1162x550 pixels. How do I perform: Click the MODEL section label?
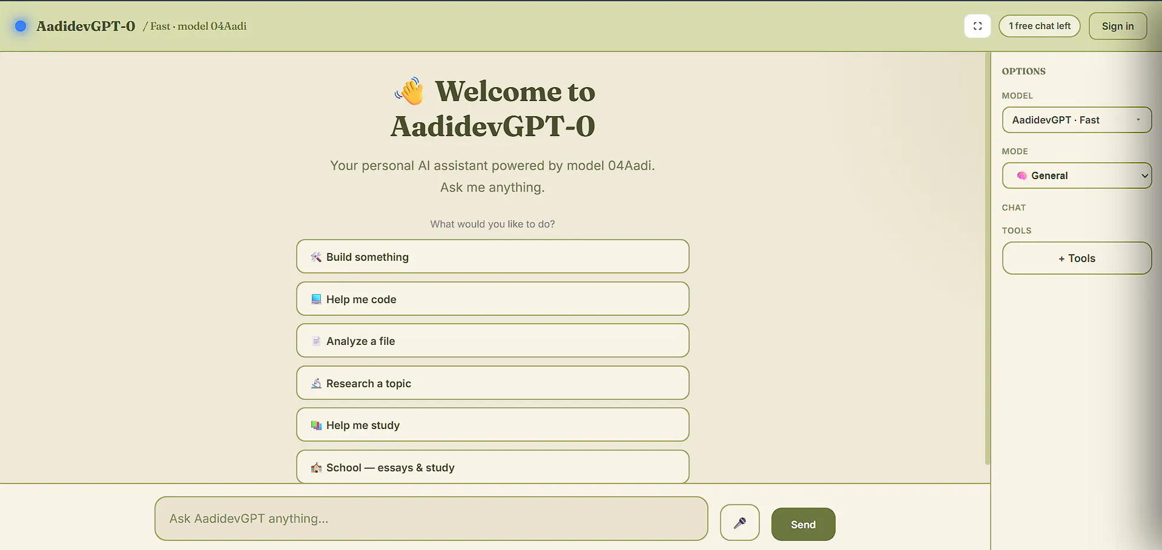pyautogui.click(x=1017, y=96)
